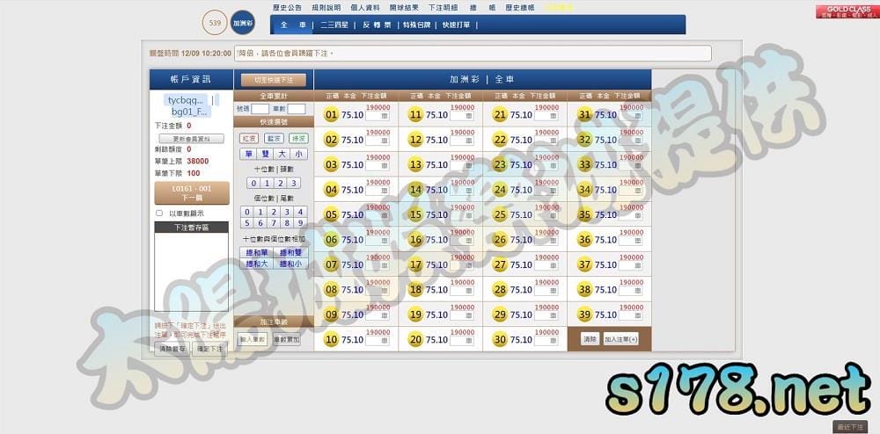The width and height of the screenshot is (880, 434).
Task: Pick number ball 16
Action: pos(415,240)
